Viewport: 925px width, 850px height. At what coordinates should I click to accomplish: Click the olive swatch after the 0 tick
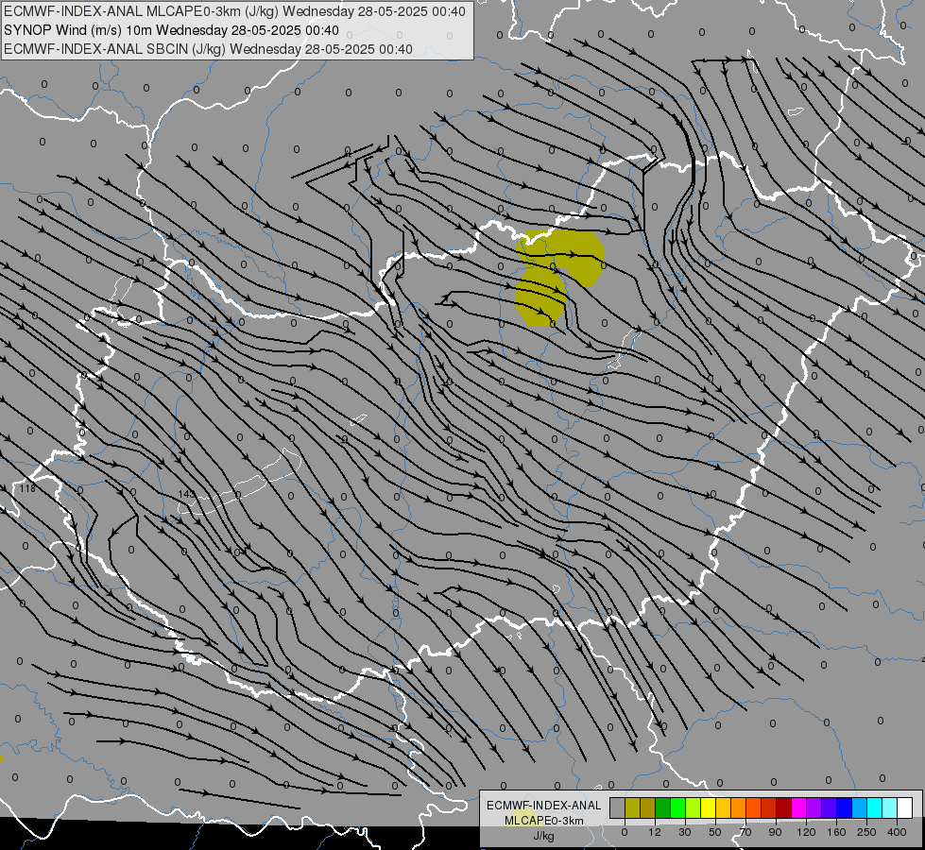click(x=632, y=807)
